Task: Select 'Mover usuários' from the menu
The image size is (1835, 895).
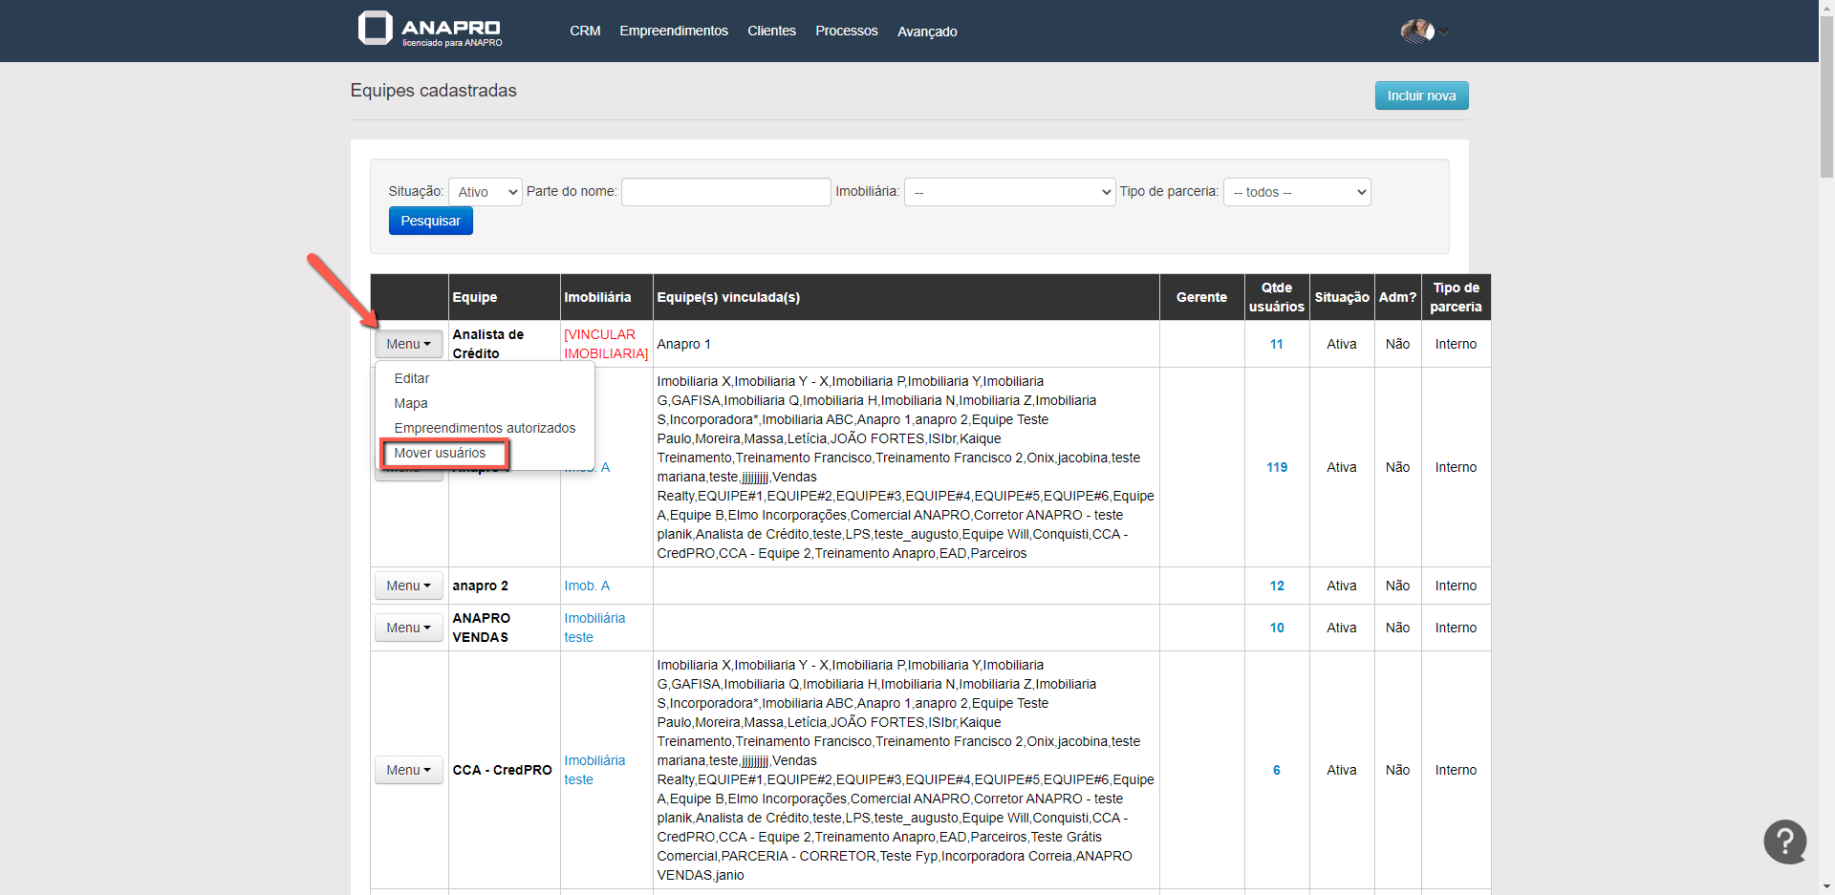Action: pyautogui.click(x=440, y=454)
